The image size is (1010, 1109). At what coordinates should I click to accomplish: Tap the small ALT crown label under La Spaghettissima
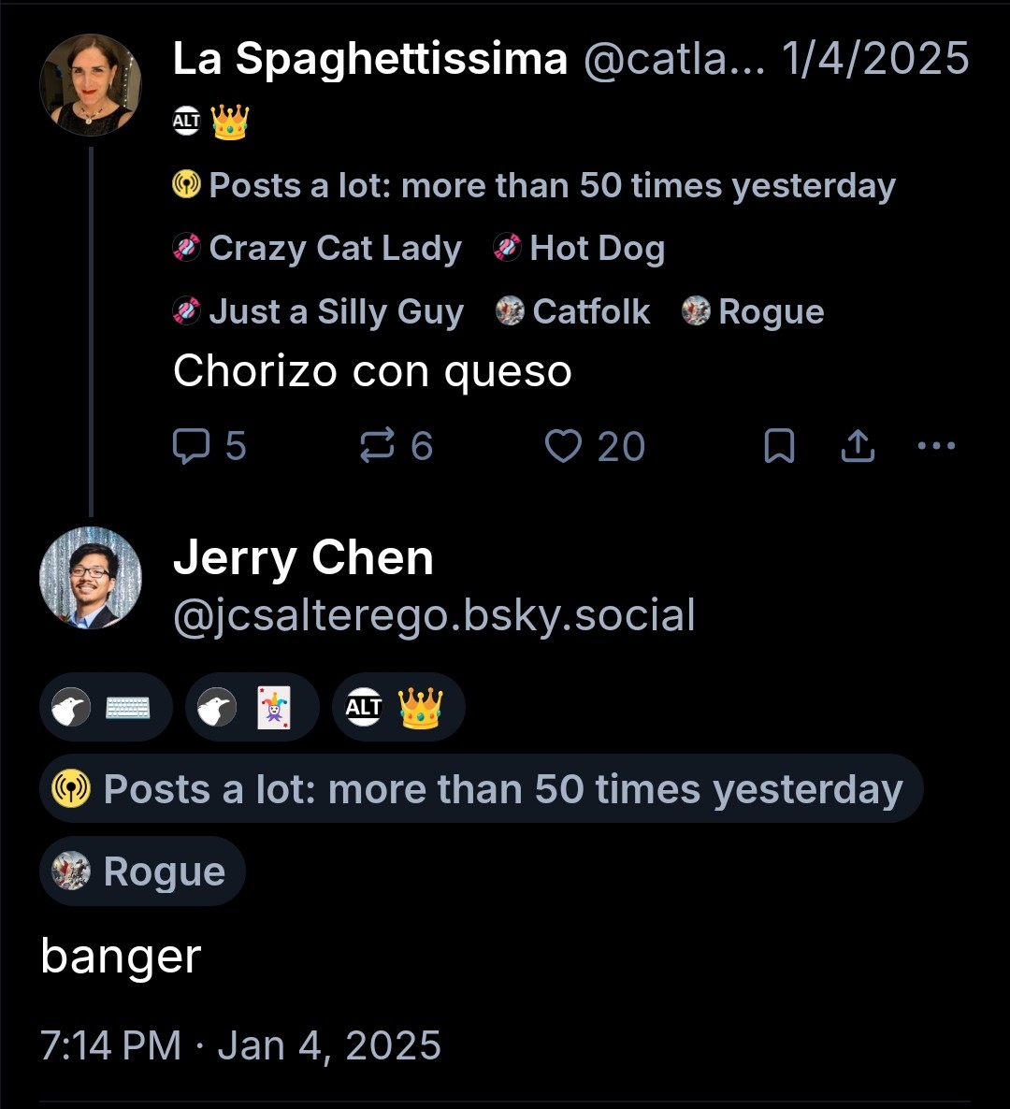tap(210, 122)
